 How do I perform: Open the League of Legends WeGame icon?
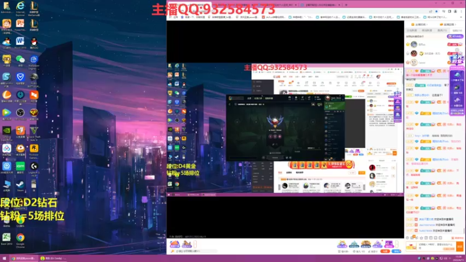pos(34,8)
